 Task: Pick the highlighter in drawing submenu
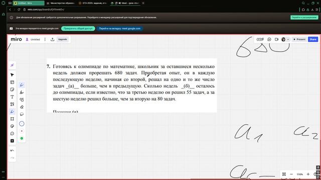click(x=22, y=92)
